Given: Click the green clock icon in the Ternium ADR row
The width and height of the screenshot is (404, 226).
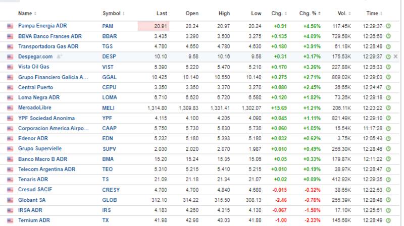Looking at the screenshot, I should (388, 220).
